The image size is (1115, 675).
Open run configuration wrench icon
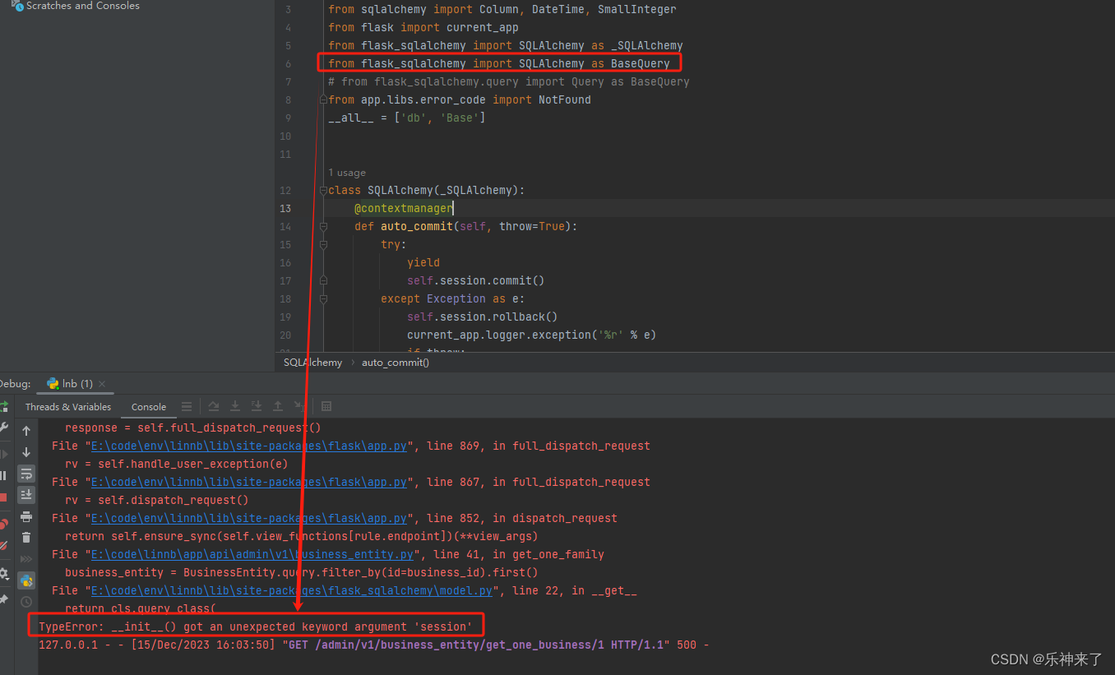point(3,428)
